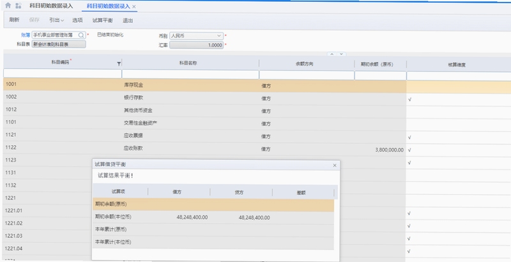This screenshot has height=262, width=511.
Task: Click the credit amount 48,248,400.00
Action: click(x=254, y=217)
